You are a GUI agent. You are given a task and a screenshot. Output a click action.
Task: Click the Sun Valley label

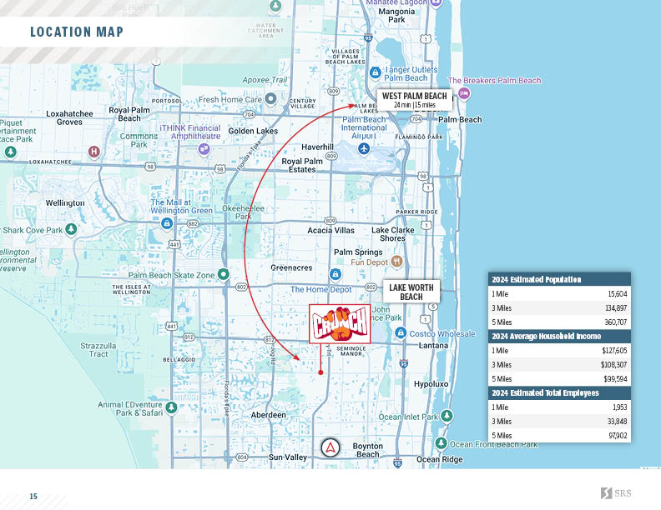tap(287, 457)
